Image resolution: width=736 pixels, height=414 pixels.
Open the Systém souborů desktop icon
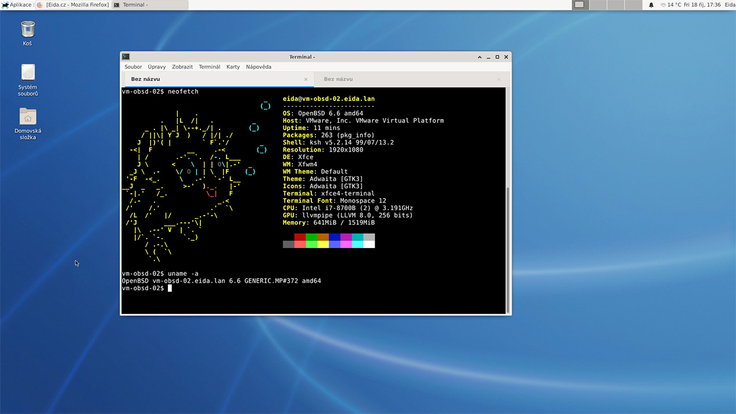(x=28, y=80)
